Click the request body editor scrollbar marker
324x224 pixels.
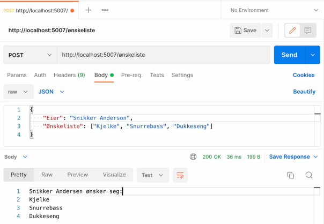click(318, 114)
